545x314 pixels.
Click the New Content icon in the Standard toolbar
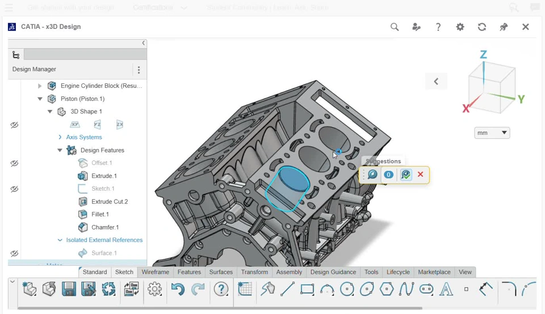click(29, 288)
